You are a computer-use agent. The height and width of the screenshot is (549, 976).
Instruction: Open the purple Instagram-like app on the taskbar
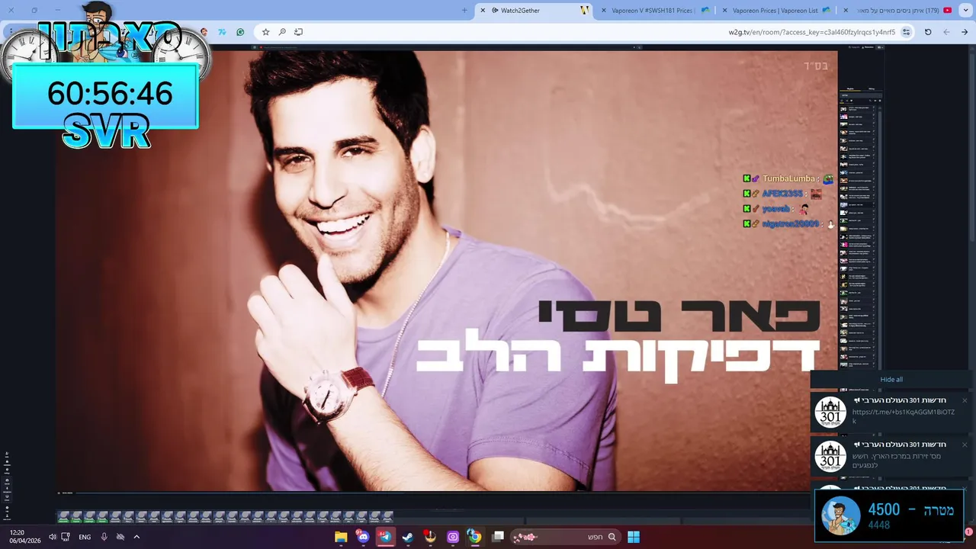coord(453,537)
